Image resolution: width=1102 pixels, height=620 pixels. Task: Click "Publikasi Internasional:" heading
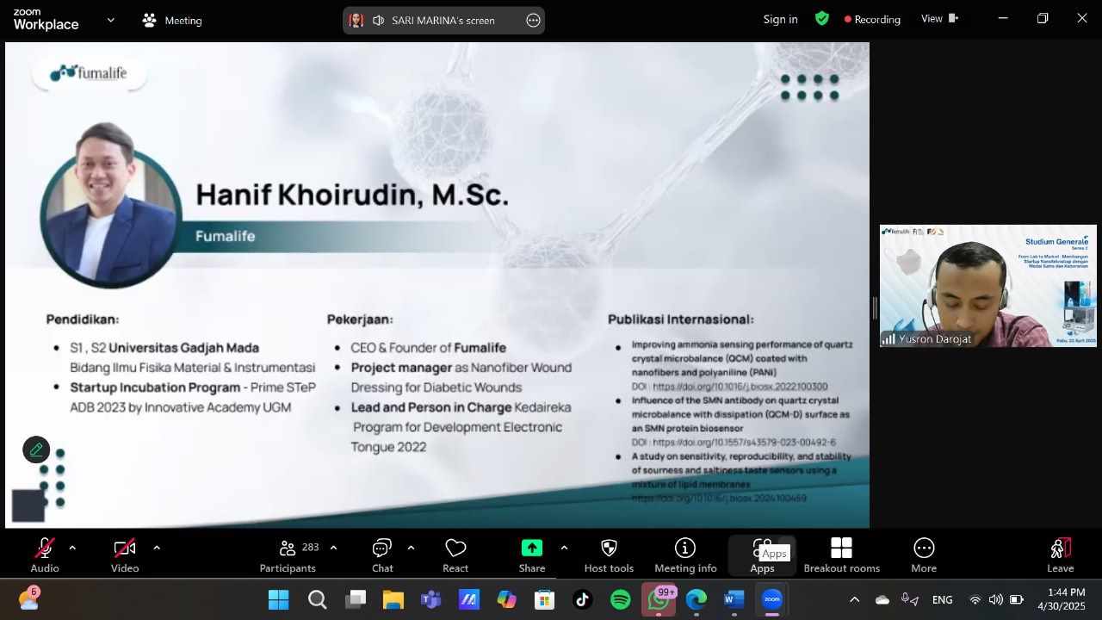681,319
